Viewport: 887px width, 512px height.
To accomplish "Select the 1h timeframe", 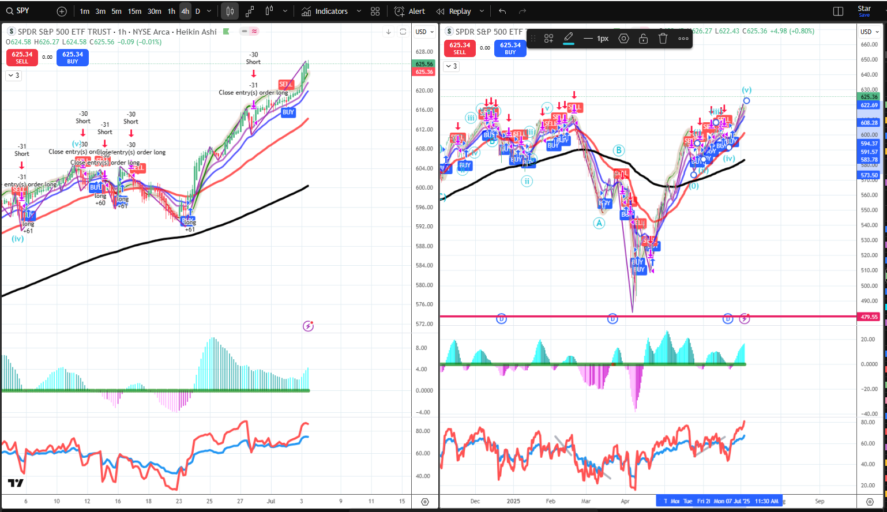I will pos(171,12).
